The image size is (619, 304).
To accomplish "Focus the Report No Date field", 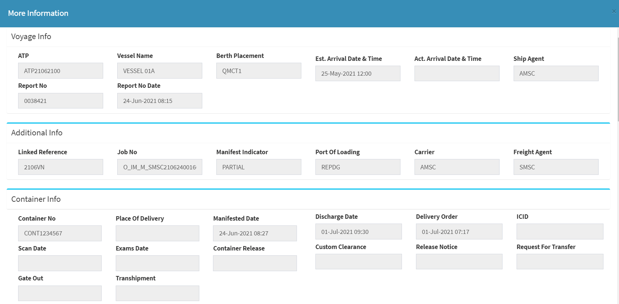I will 160,101.
